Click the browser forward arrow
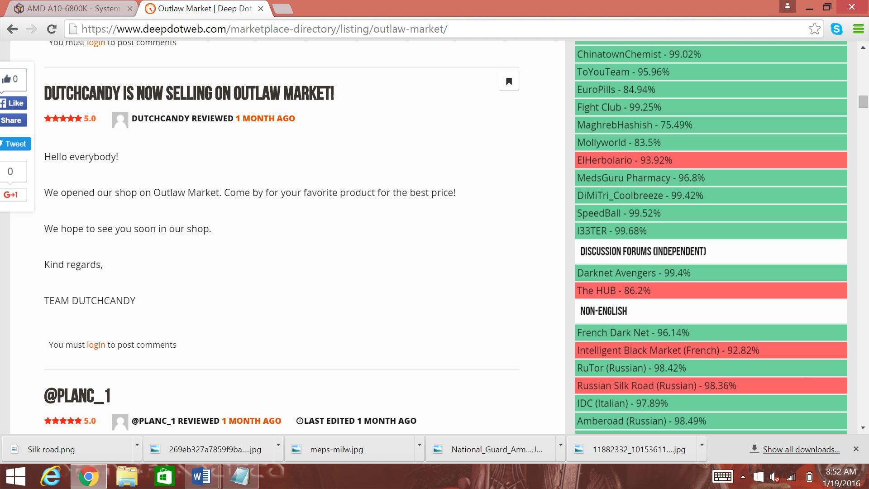Screen dimensions: 869x489 32,29
